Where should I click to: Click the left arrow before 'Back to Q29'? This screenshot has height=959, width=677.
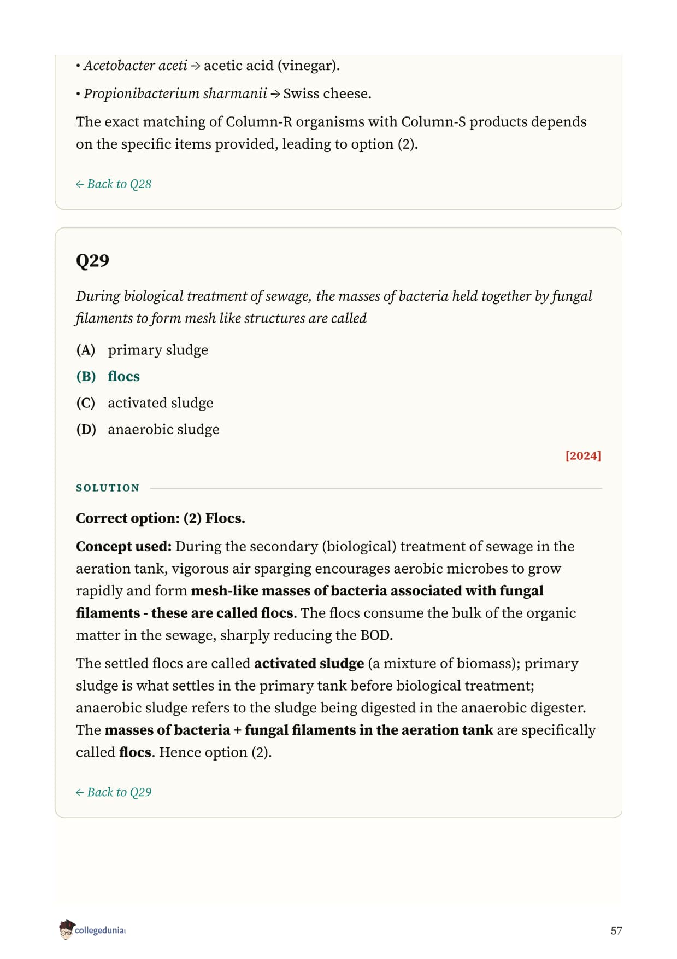point(80,792)
